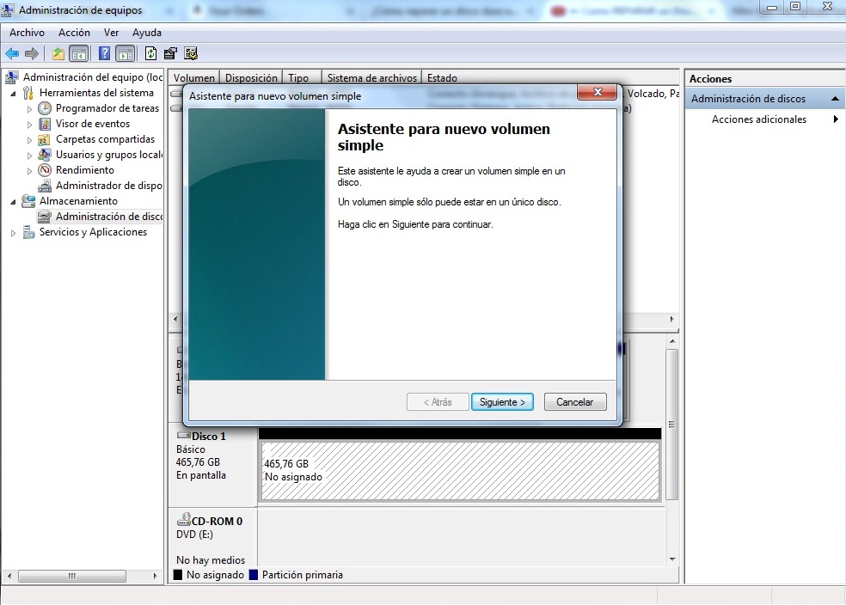This screenshot has height=605, width=846.
Task: Click the Acciones pane header
Action: 764,79
